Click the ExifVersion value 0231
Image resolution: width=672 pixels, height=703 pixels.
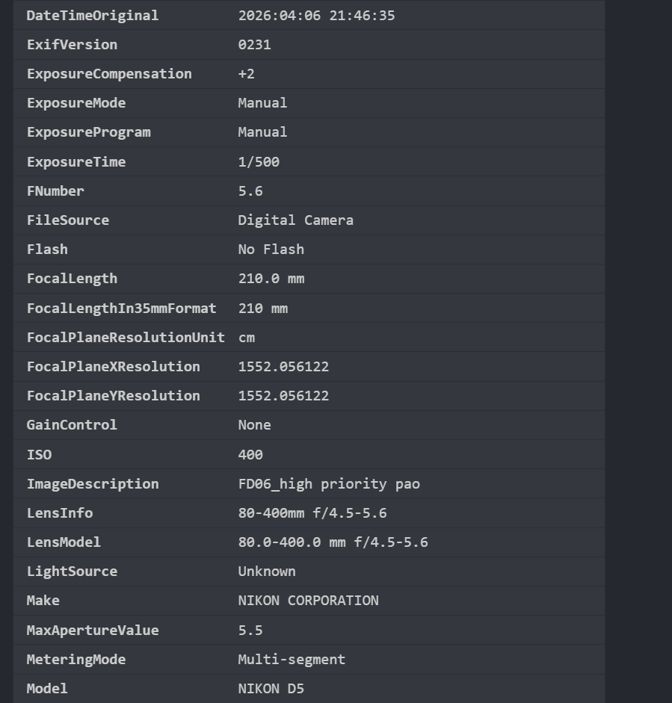click(x=254, y=45)
